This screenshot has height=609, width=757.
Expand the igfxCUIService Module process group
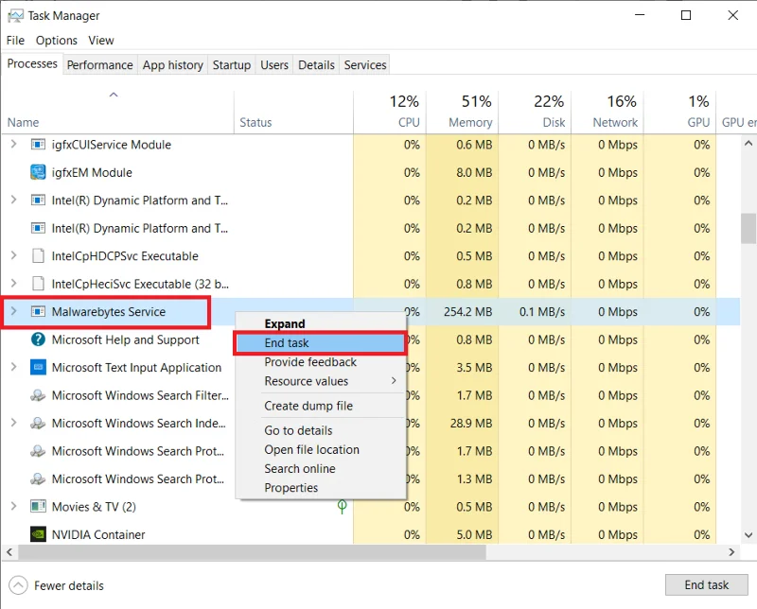[13, 144]
